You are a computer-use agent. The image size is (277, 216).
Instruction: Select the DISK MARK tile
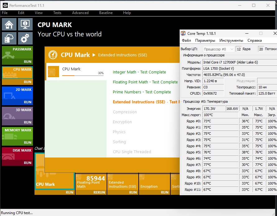click(17, 154)
